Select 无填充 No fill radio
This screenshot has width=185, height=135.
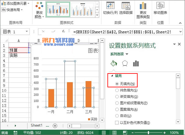coord(117,84)
